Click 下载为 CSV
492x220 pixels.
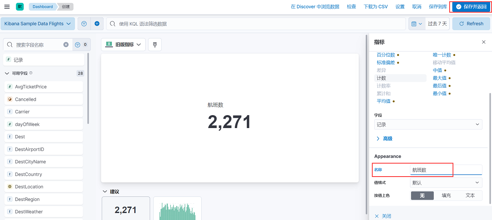point(376,7)
